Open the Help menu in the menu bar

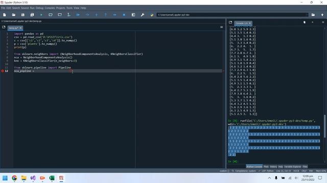tap(83, 8)
